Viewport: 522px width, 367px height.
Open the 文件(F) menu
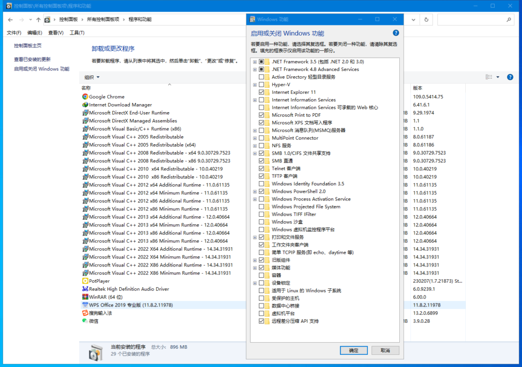pos(14,33)
